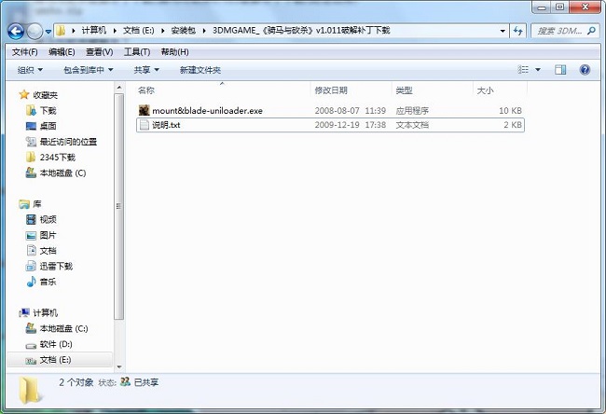
Task: Select 安装包 in the address bar path
Action: pyautogui.click(x=183, y=30)
